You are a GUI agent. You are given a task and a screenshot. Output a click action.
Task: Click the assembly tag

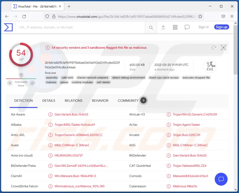coord(52,78)
